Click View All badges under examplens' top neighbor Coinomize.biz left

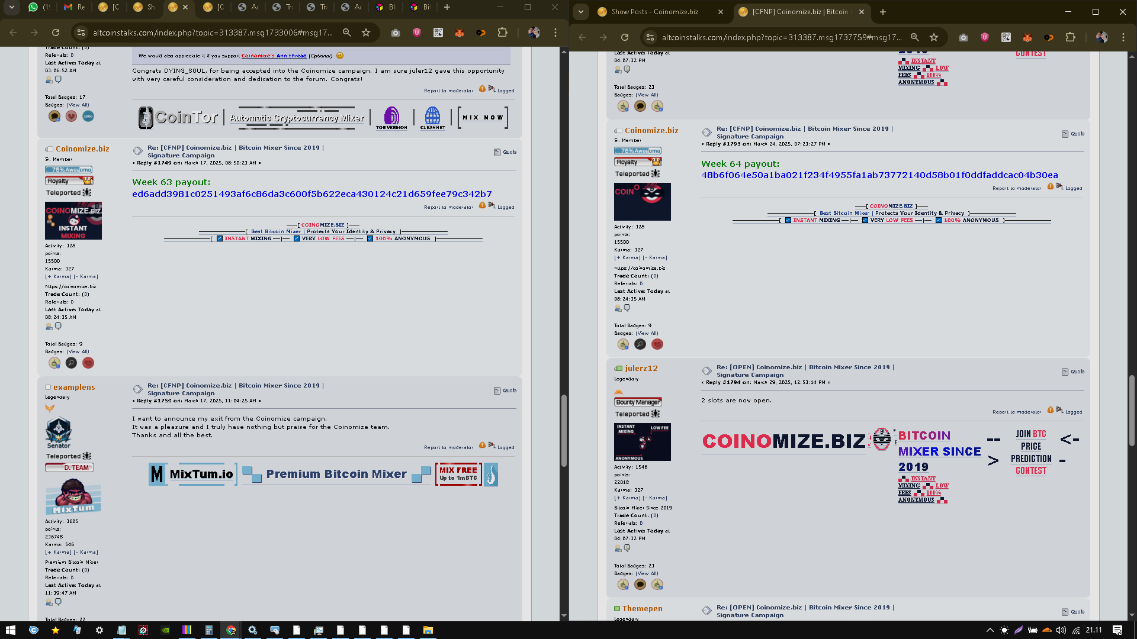click(x=78, y=351)
